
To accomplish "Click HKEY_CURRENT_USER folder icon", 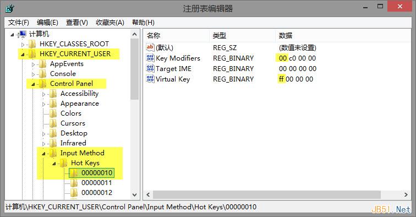I will (x=32, y=54).
